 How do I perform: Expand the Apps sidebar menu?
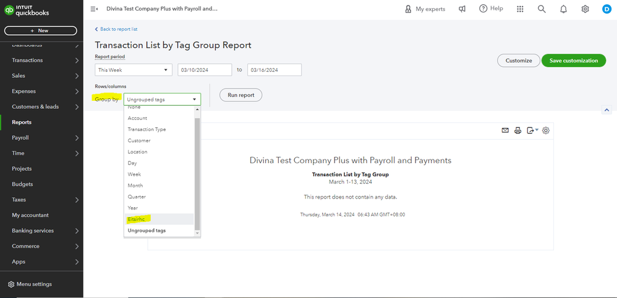pyautogui.click(x=41, y=262)
